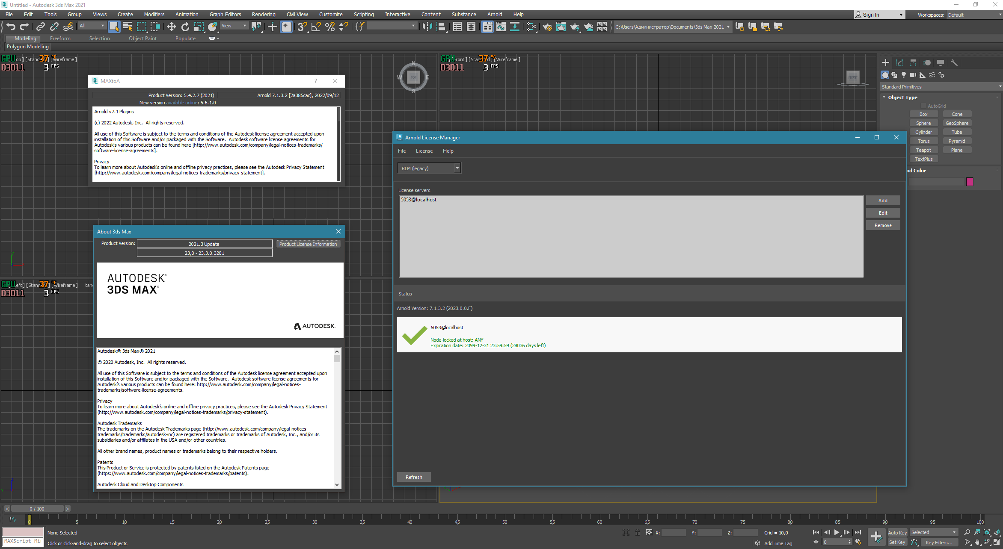Open License menu in Arnold License Manager

tap(424, 151)
